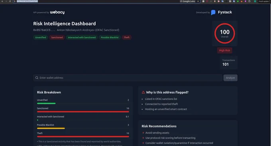Select the Possible Blacklist tag badge
The height and width of the screenshot is (146, 271).
pyautogui.click(x=110, y=37)
